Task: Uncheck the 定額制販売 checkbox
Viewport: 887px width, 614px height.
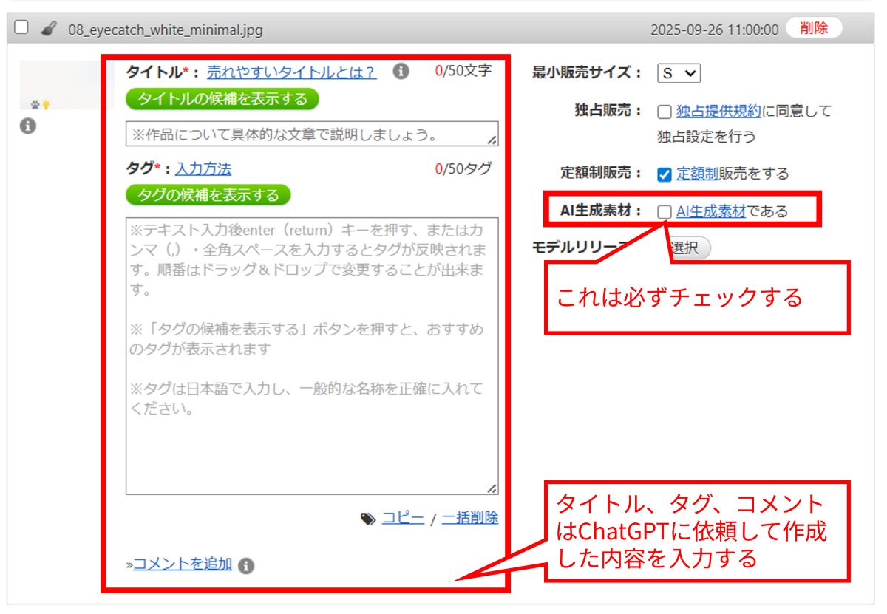Action: click(x=664, y=174)
